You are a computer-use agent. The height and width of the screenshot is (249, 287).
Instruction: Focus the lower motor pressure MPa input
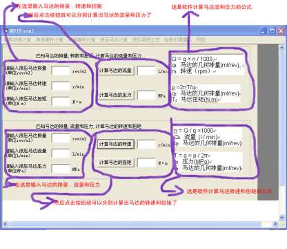pyautogui.click(x=61, y=169)
